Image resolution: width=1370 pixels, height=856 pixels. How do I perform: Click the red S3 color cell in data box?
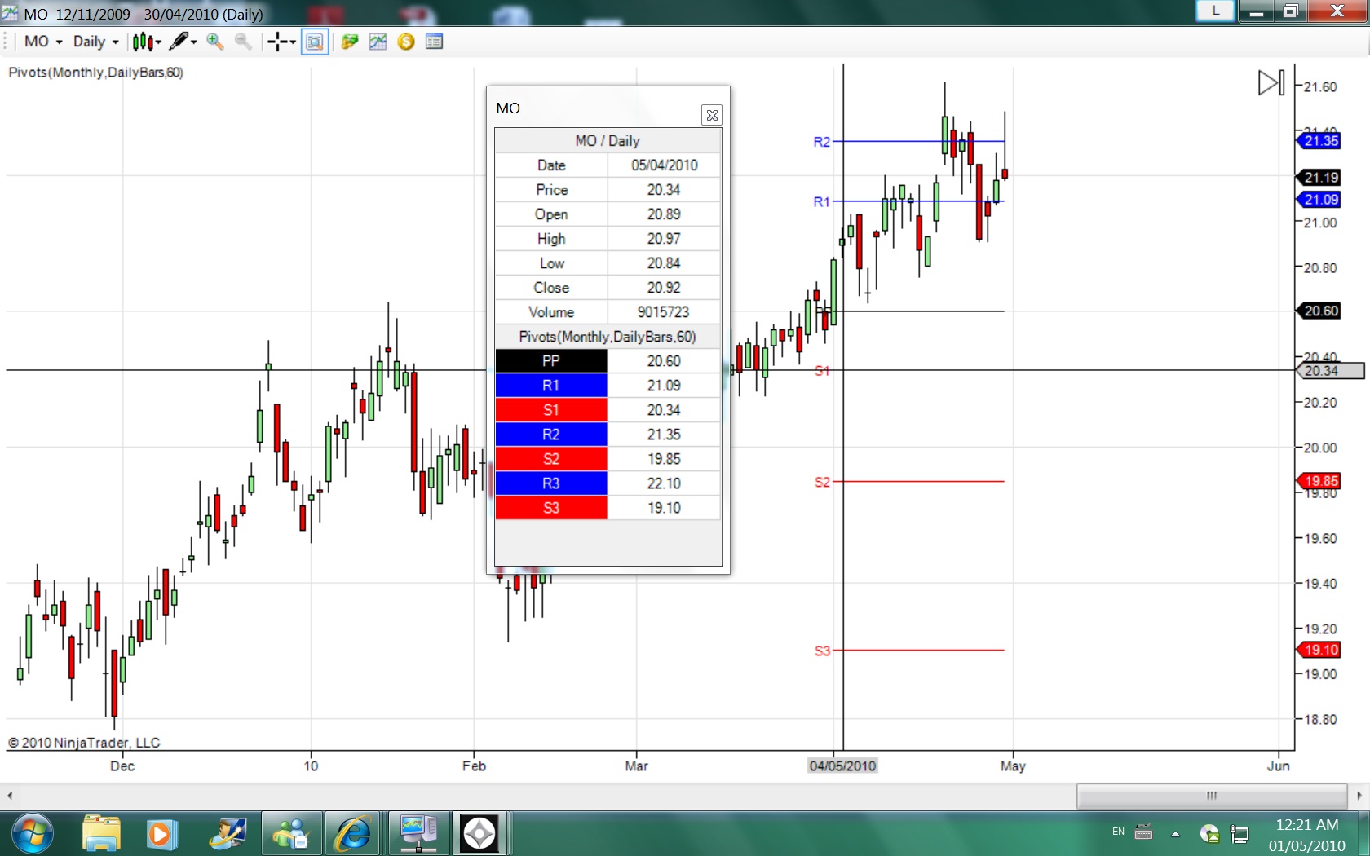click(551, 508)
